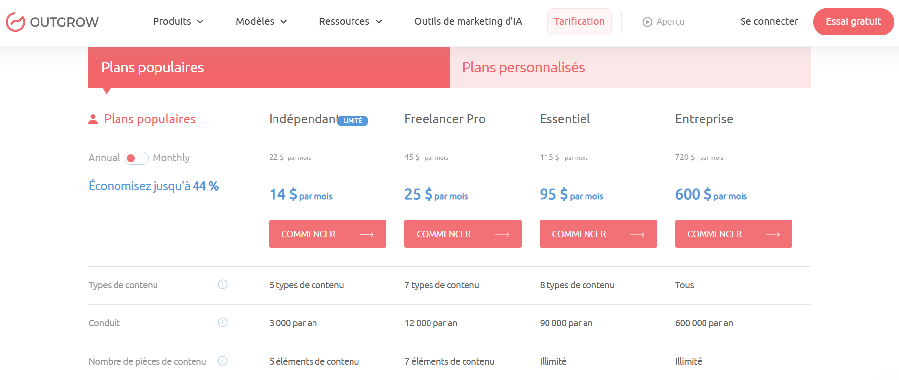This screenshot has height=380, width=899.
Task: Click the 95 $ par mois price
Action: pyautogui.click(x=571, y=195)
